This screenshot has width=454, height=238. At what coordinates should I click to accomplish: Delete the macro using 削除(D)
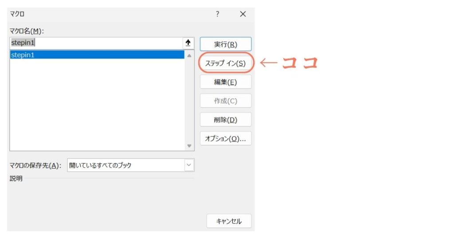pos(226,119)
